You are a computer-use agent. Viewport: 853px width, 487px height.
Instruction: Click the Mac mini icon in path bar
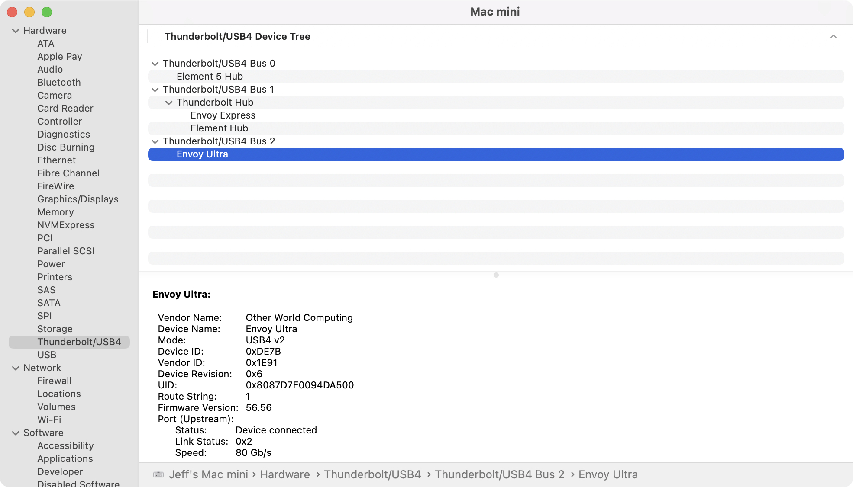click(158, 474)
